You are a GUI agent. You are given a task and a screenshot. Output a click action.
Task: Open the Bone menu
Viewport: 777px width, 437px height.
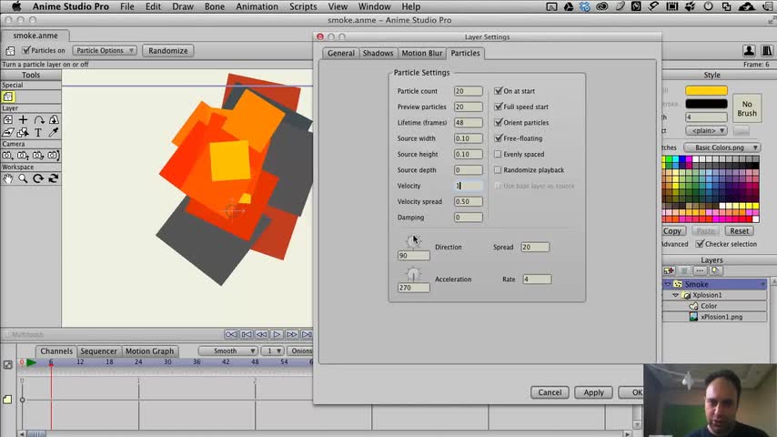(x=214, y=6)
